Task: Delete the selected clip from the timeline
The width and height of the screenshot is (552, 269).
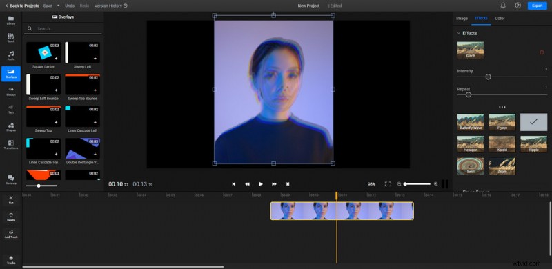Action: 11,217
